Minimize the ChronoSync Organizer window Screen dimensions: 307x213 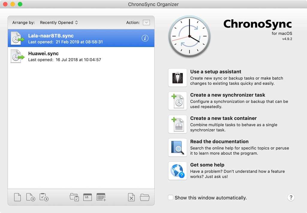(13, 4)
